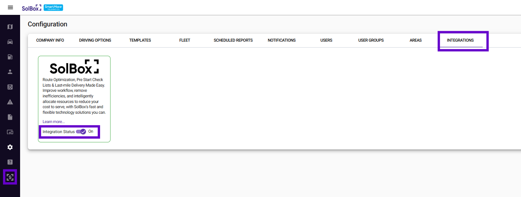The image size is (521, 197).
Task: Select the Notifications tab
Action: pyautogui.click(x=282, y=40)
